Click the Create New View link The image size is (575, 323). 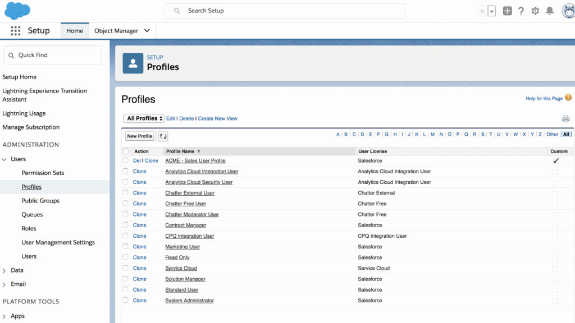[217, 119]
